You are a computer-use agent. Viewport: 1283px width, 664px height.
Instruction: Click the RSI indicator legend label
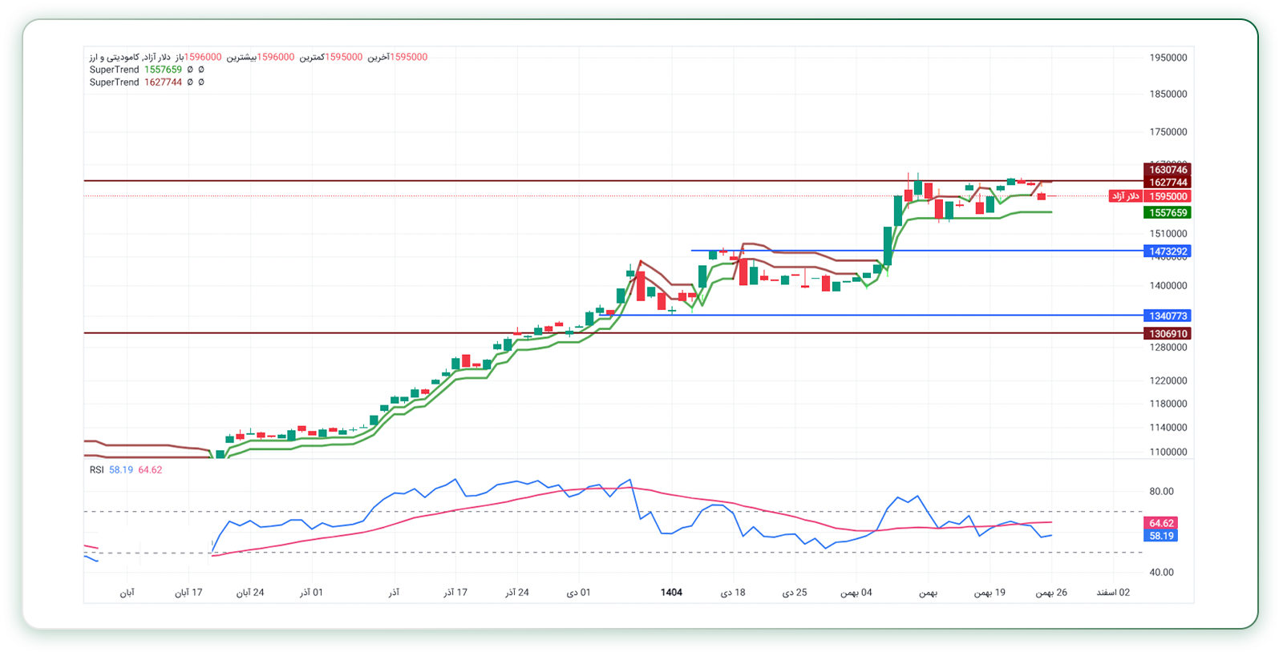(x=96, y=470)
